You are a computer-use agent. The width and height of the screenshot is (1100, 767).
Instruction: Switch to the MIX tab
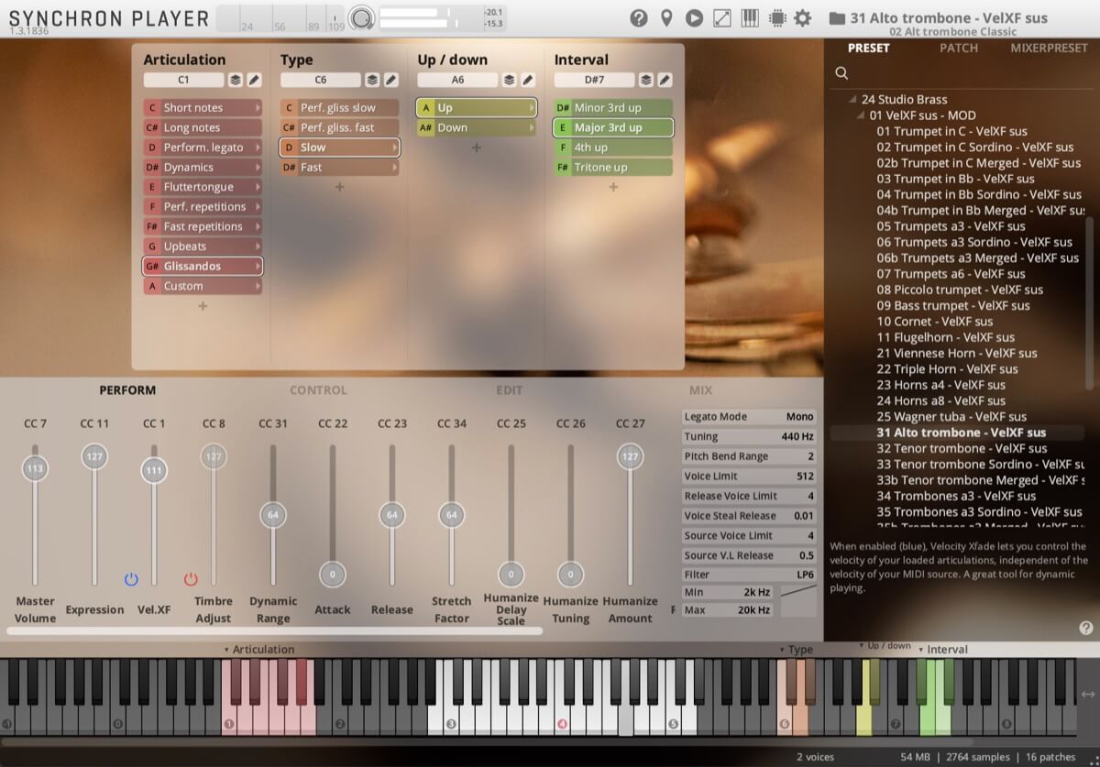pyautogui.click(x=700, y=389)
